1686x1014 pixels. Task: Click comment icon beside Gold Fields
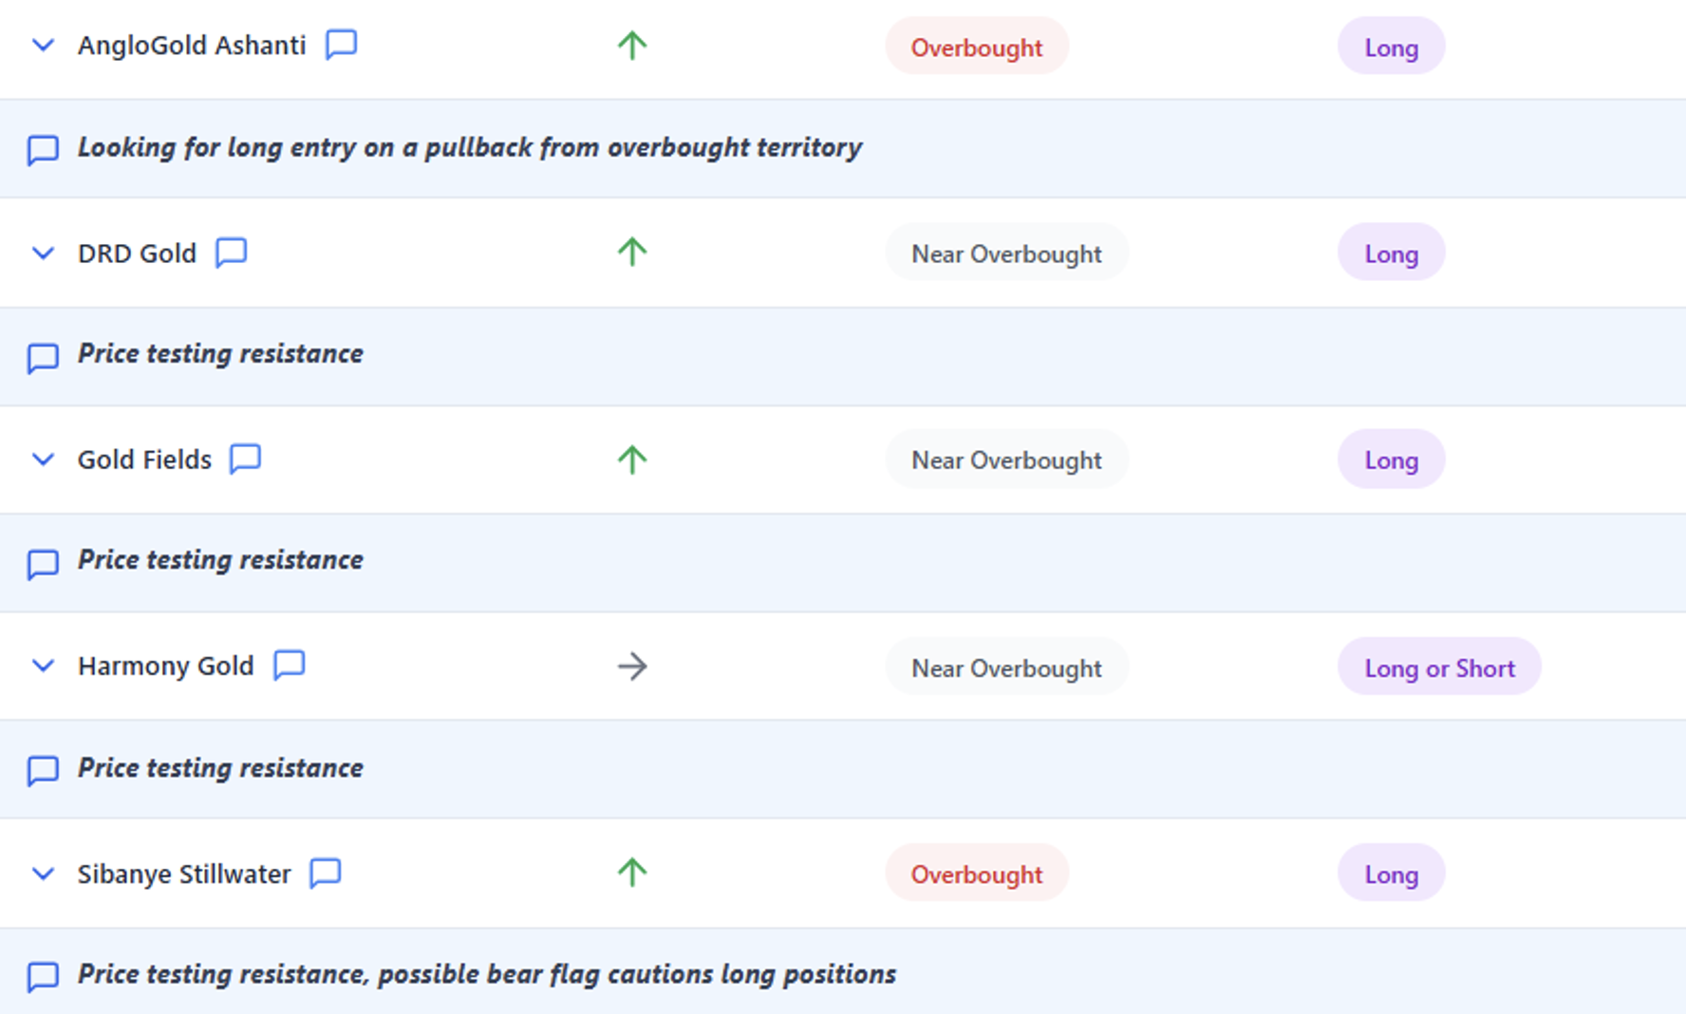coord(245,459)
